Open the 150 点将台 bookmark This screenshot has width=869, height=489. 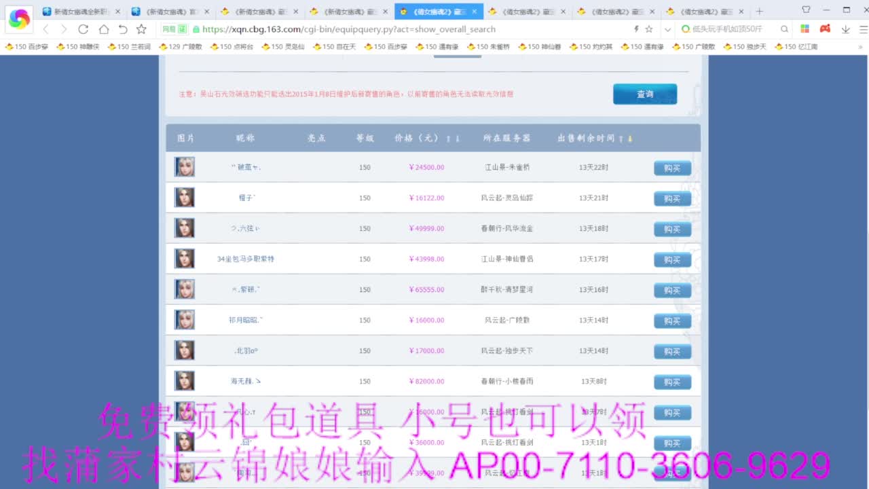coord(232,47)
